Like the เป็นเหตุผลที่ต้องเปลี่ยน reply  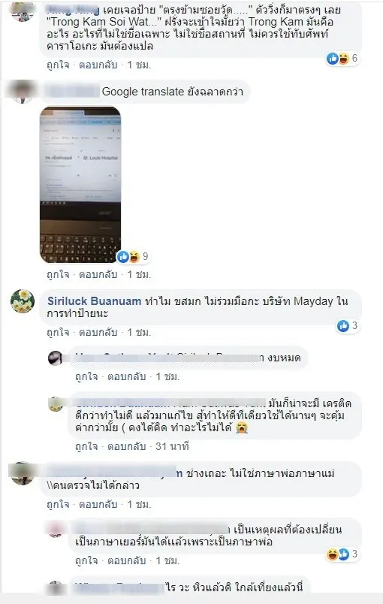point(86,561)
